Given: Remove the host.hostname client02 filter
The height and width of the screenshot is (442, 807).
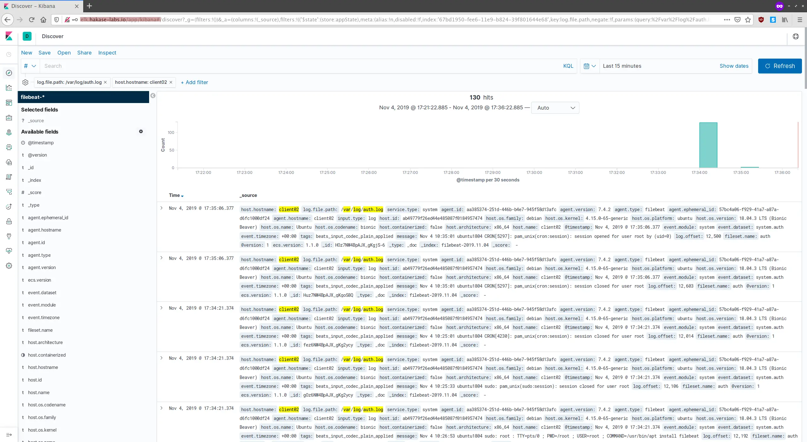Looking at the screenshot, I should click(x=171, y=82).
